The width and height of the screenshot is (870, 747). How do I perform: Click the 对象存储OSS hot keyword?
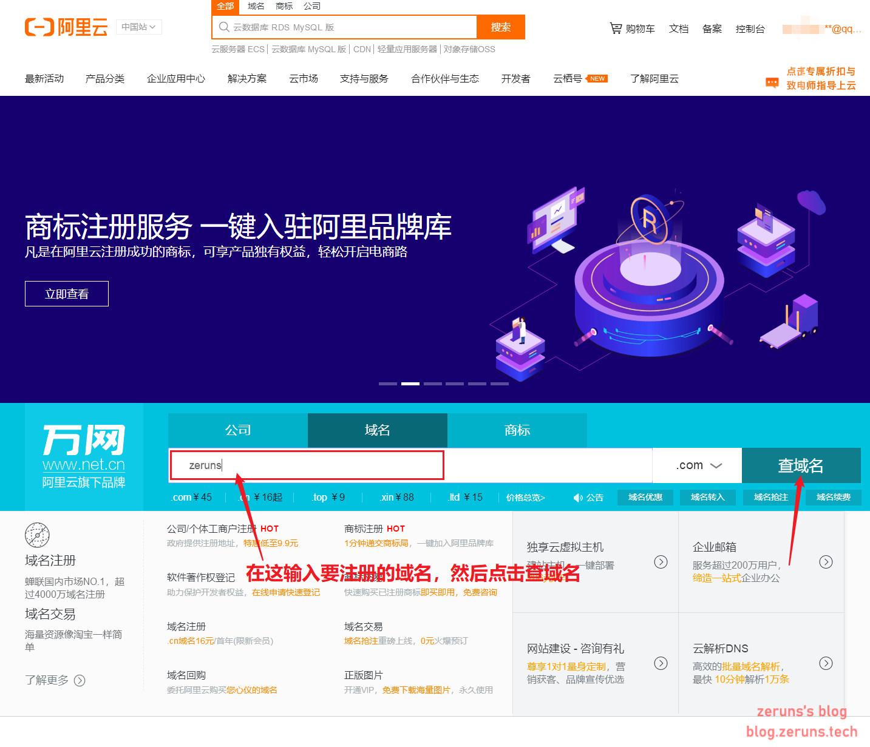click(x=469, y=49)
